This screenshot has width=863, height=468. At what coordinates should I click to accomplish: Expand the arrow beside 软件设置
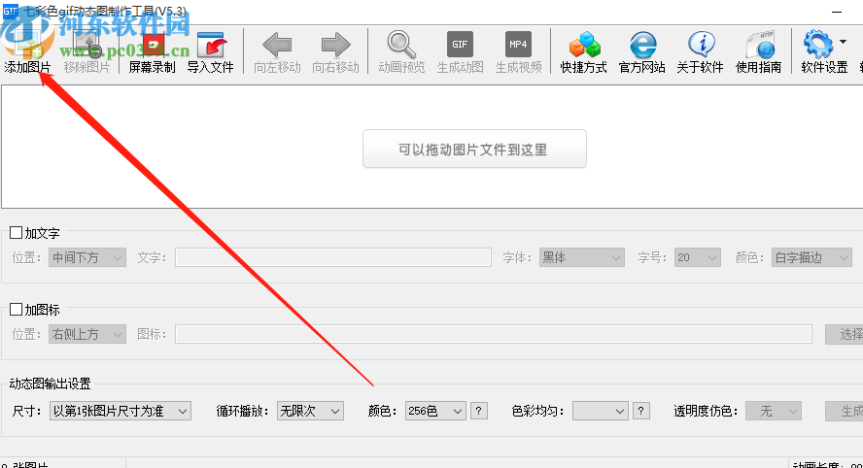point(844,42)
